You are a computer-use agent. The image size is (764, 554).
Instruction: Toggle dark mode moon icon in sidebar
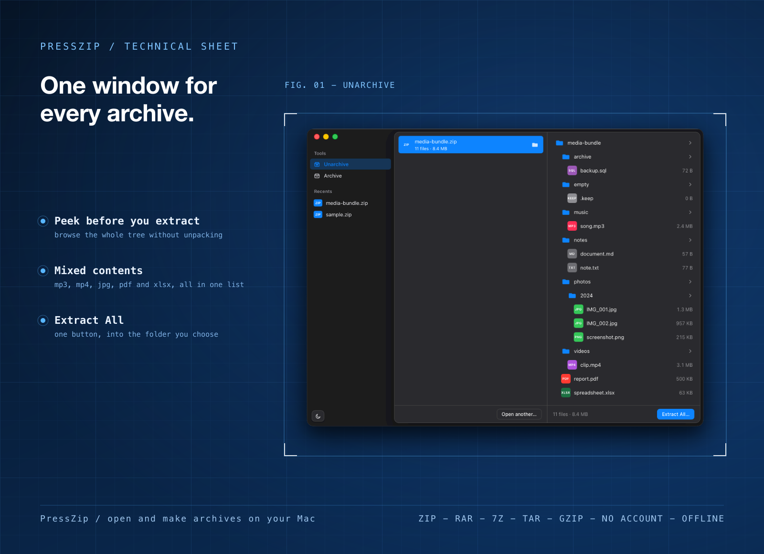[x=318, y=416]
